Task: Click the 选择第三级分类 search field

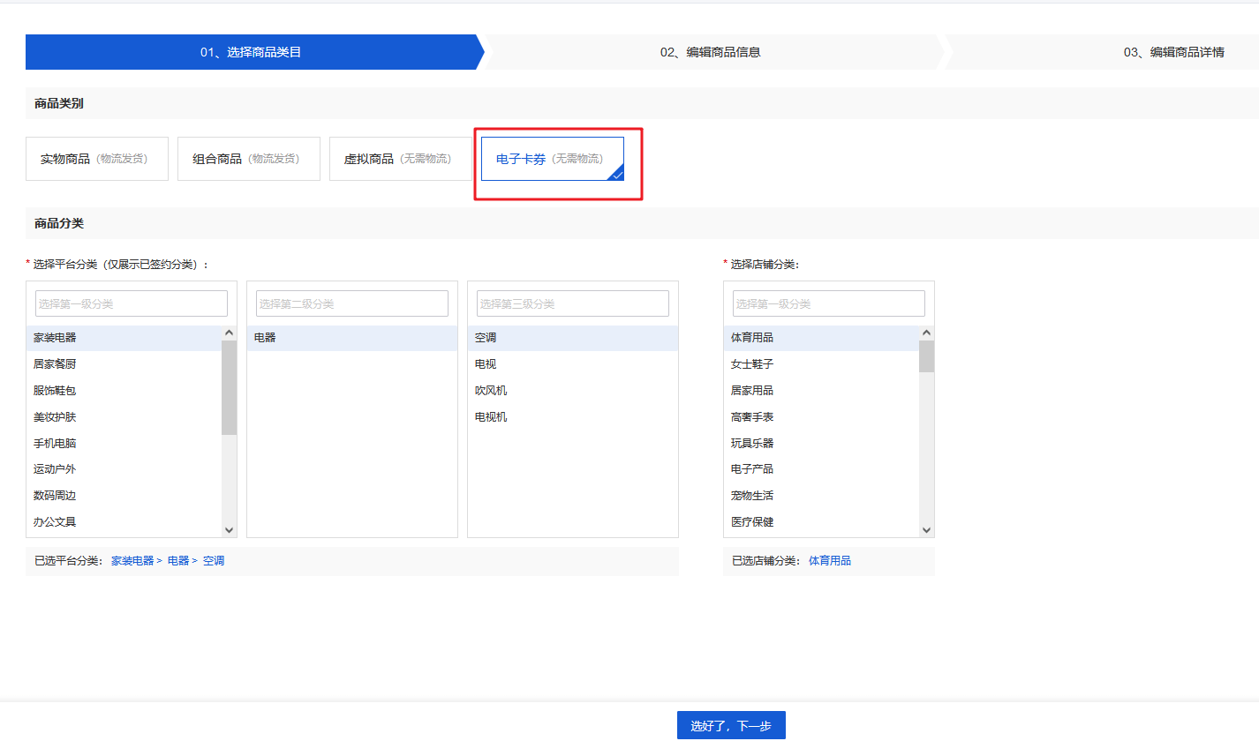Action: pos(573,303)
